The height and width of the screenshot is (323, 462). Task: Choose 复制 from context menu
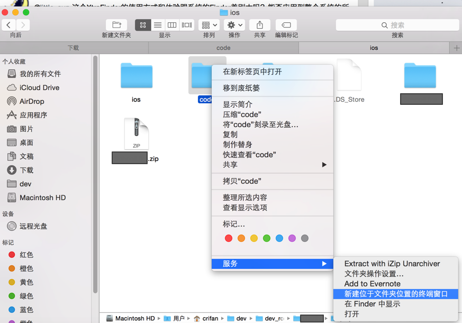(272, 134)
